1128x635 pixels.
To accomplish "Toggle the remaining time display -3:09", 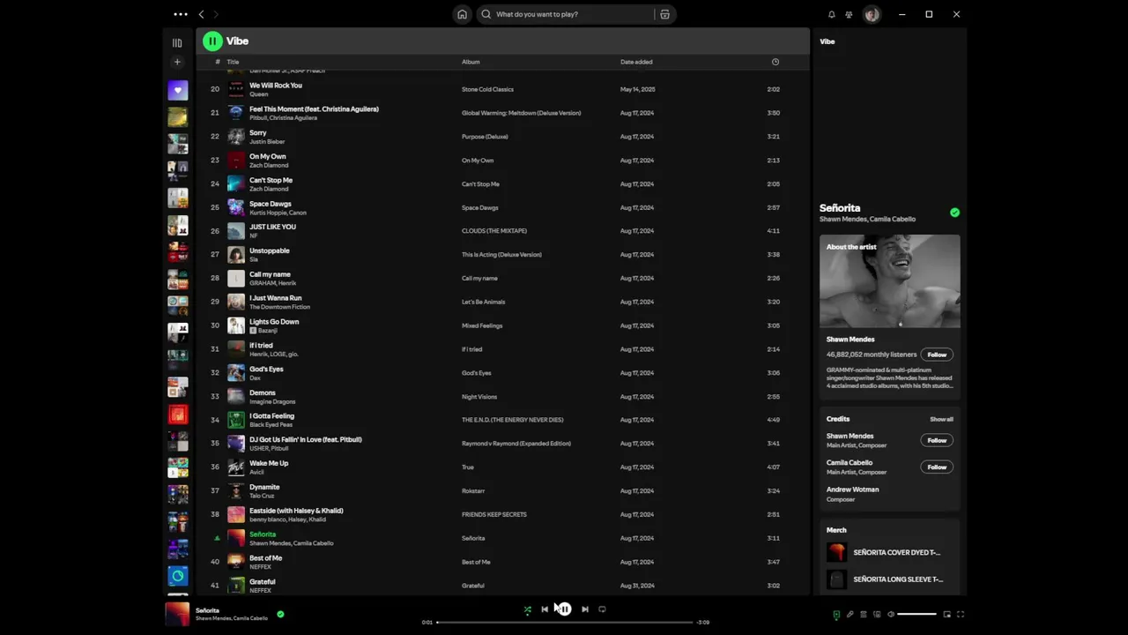I will click(x=703, y=623).
